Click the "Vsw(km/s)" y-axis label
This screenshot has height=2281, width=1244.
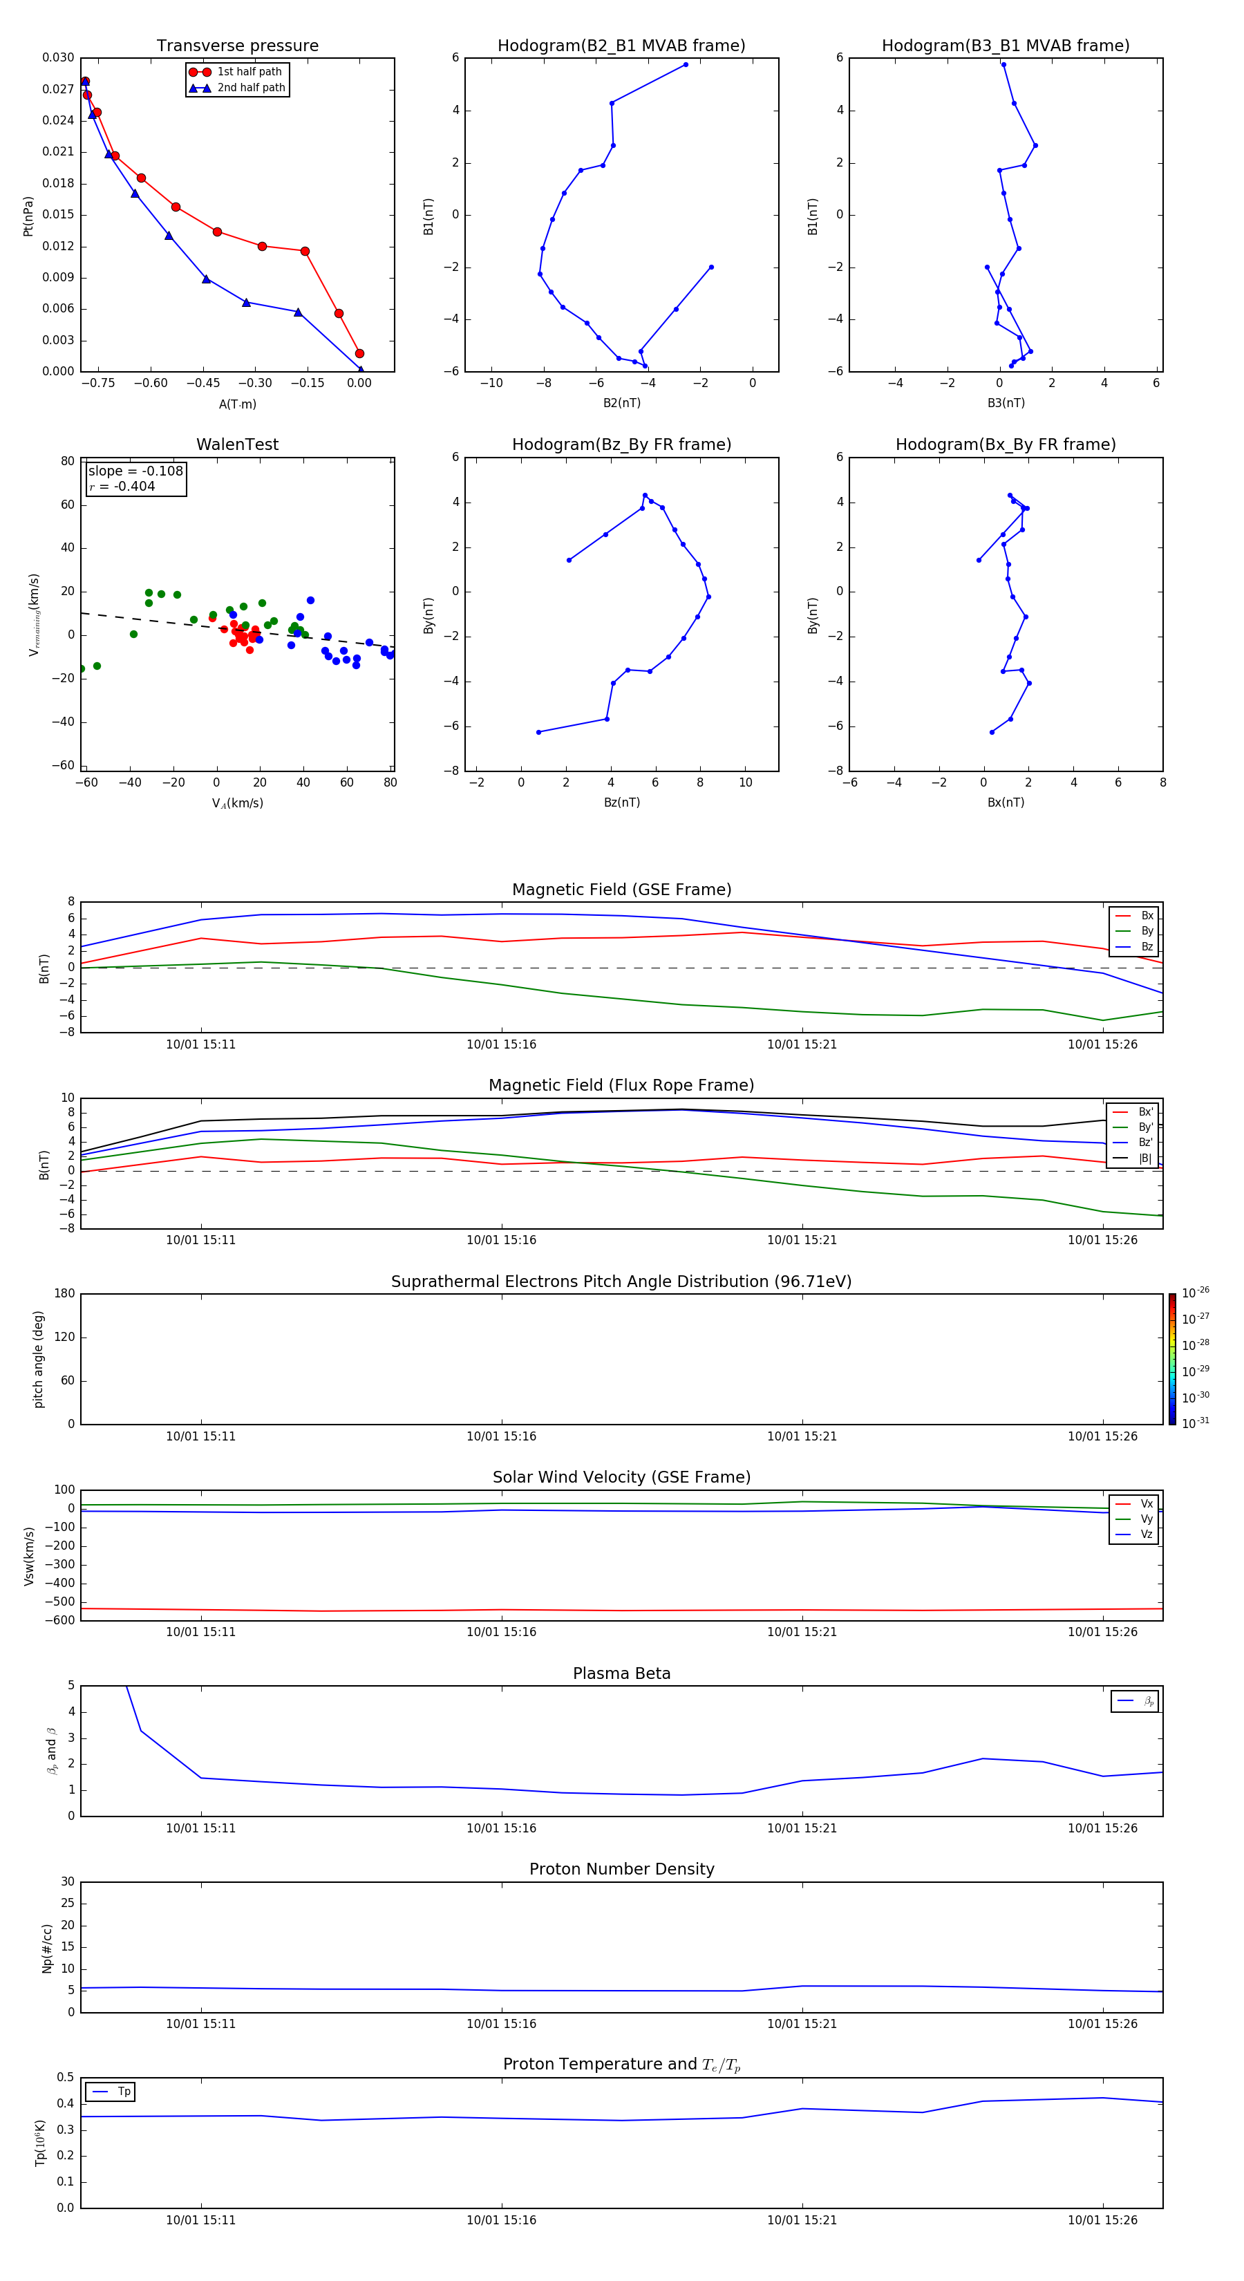[x=28, y=1556]
